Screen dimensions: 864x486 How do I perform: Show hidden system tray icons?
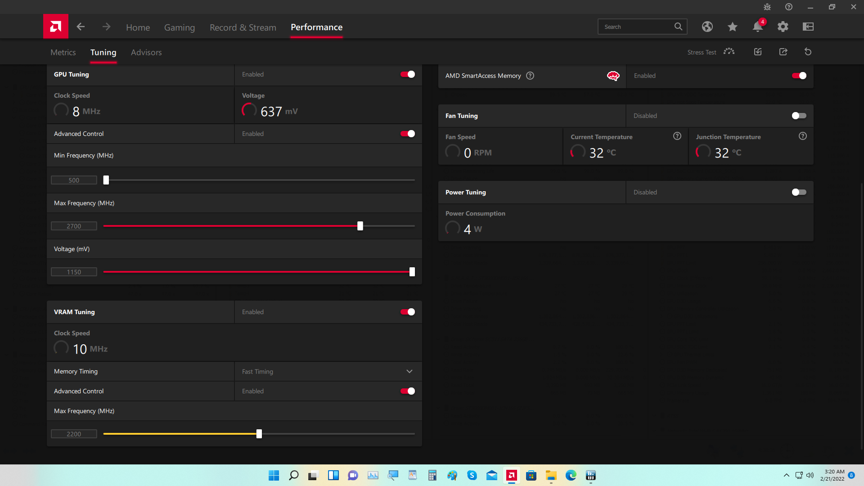787,475
